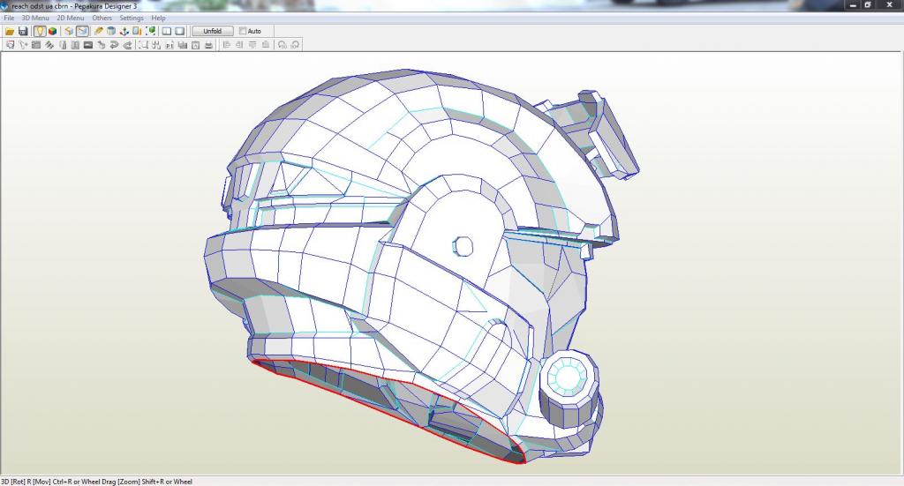Enable the Auto checkbox
This screenshot has width=904, height=486.
pos(243,31)
